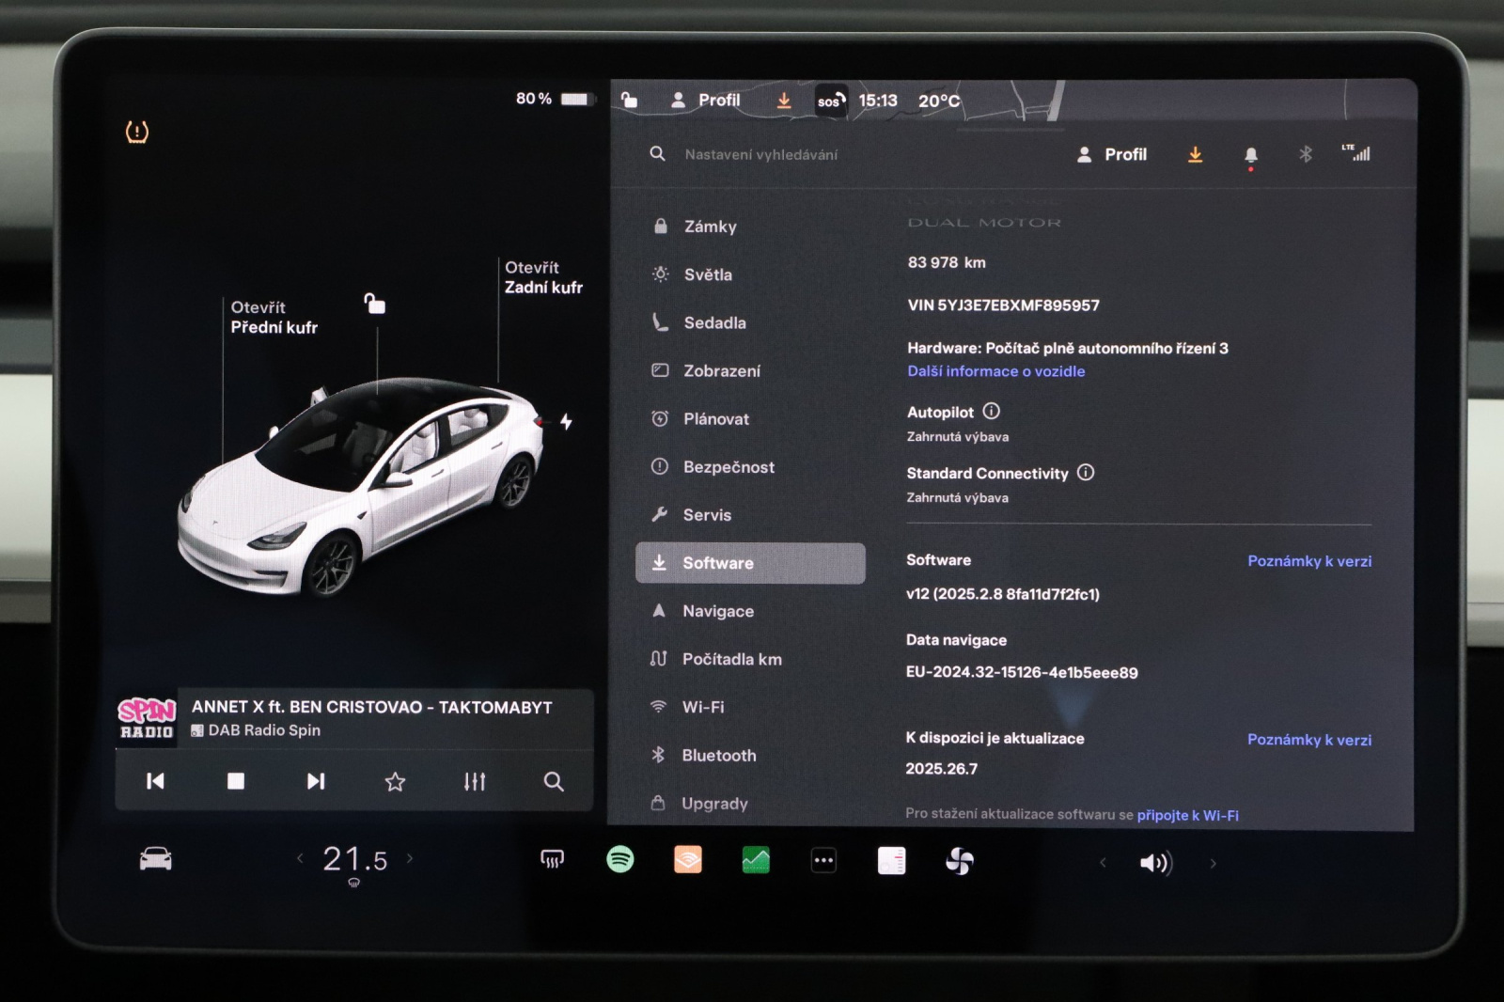Tap EU-2024.32-15126-4e1b5eee89 navigation data text
This screenshot has height=1002, width=1504.
click(x=1022, y=673)
